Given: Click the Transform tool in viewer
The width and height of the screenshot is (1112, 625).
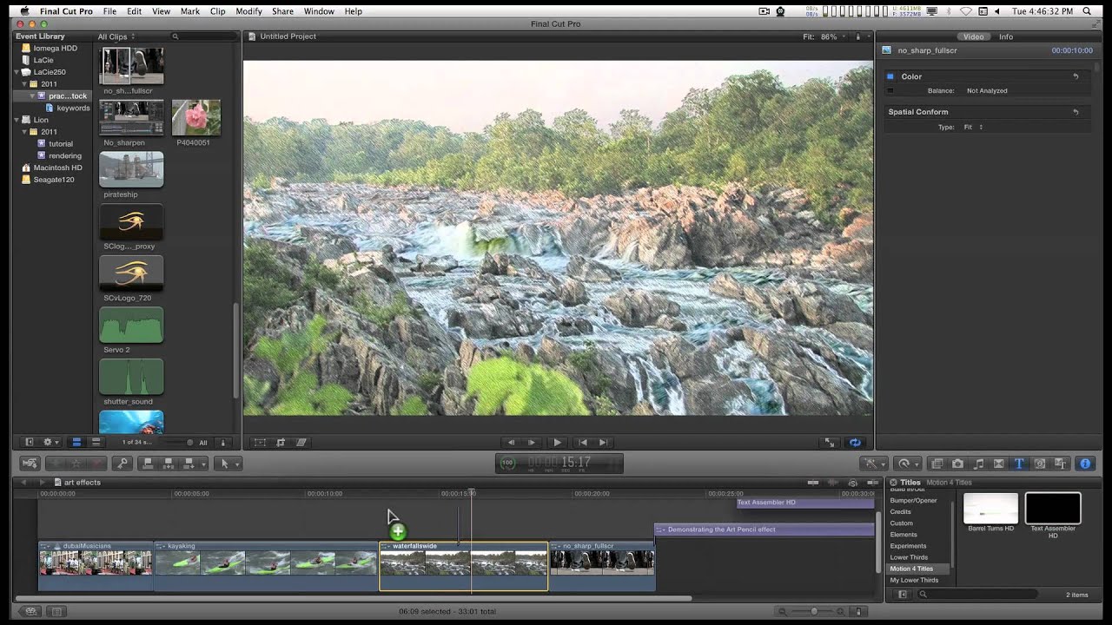Looking at the screenshot, I should (260, 443).
